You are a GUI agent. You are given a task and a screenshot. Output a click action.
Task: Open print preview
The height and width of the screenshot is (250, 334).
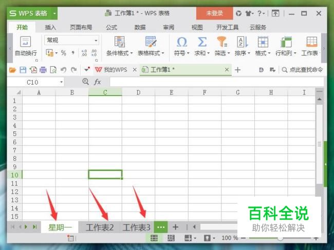(x=53, y=70)
